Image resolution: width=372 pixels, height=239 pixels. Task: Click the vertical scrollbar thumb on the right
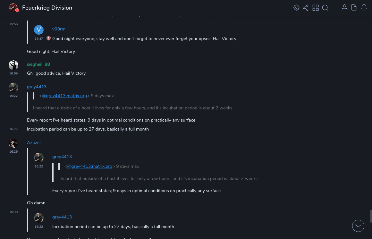(x=371, y=216)
